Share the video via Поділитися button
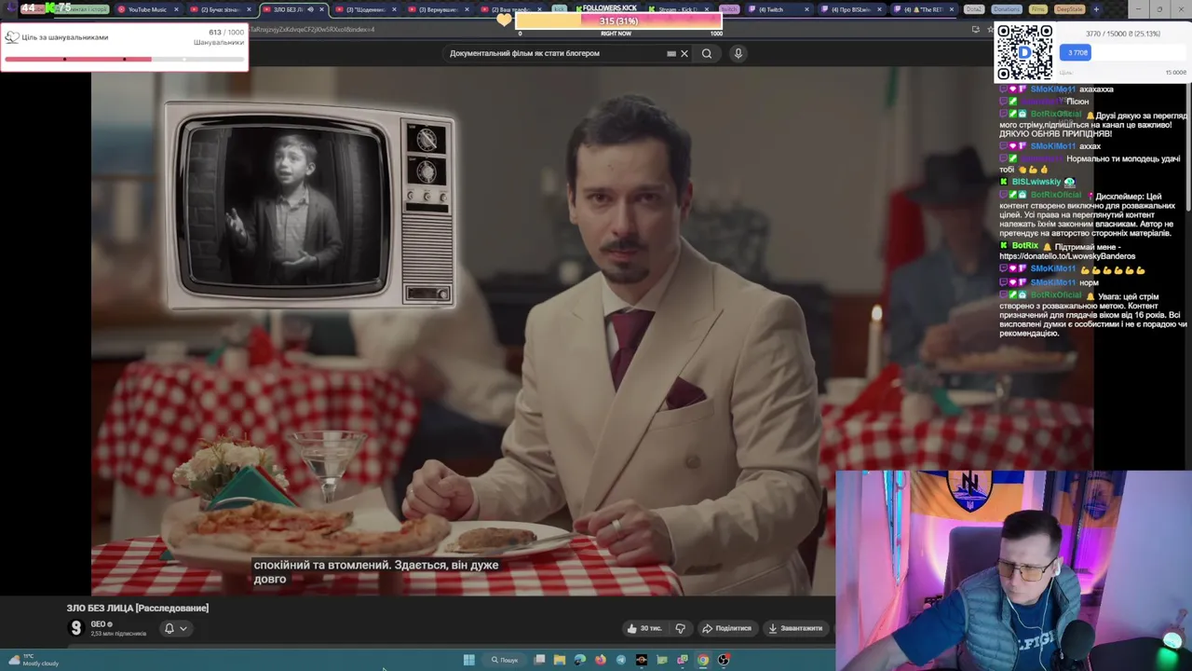This screenshot has height=671, width=1192. [726, 628]
